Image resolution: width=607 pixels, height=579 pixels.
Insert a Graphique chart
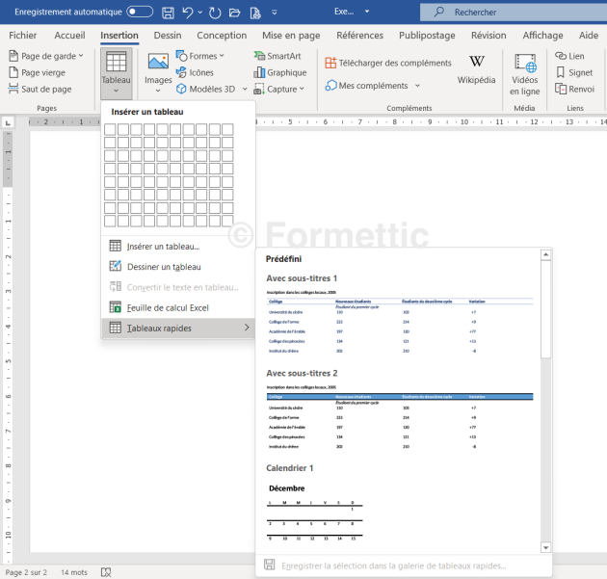pos(279,72)
